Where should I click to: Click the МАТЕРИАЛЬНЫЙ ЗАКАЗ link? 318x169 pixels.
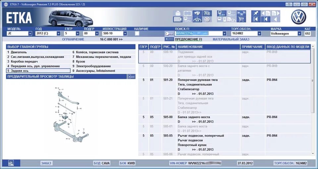[x=231, y=39]
